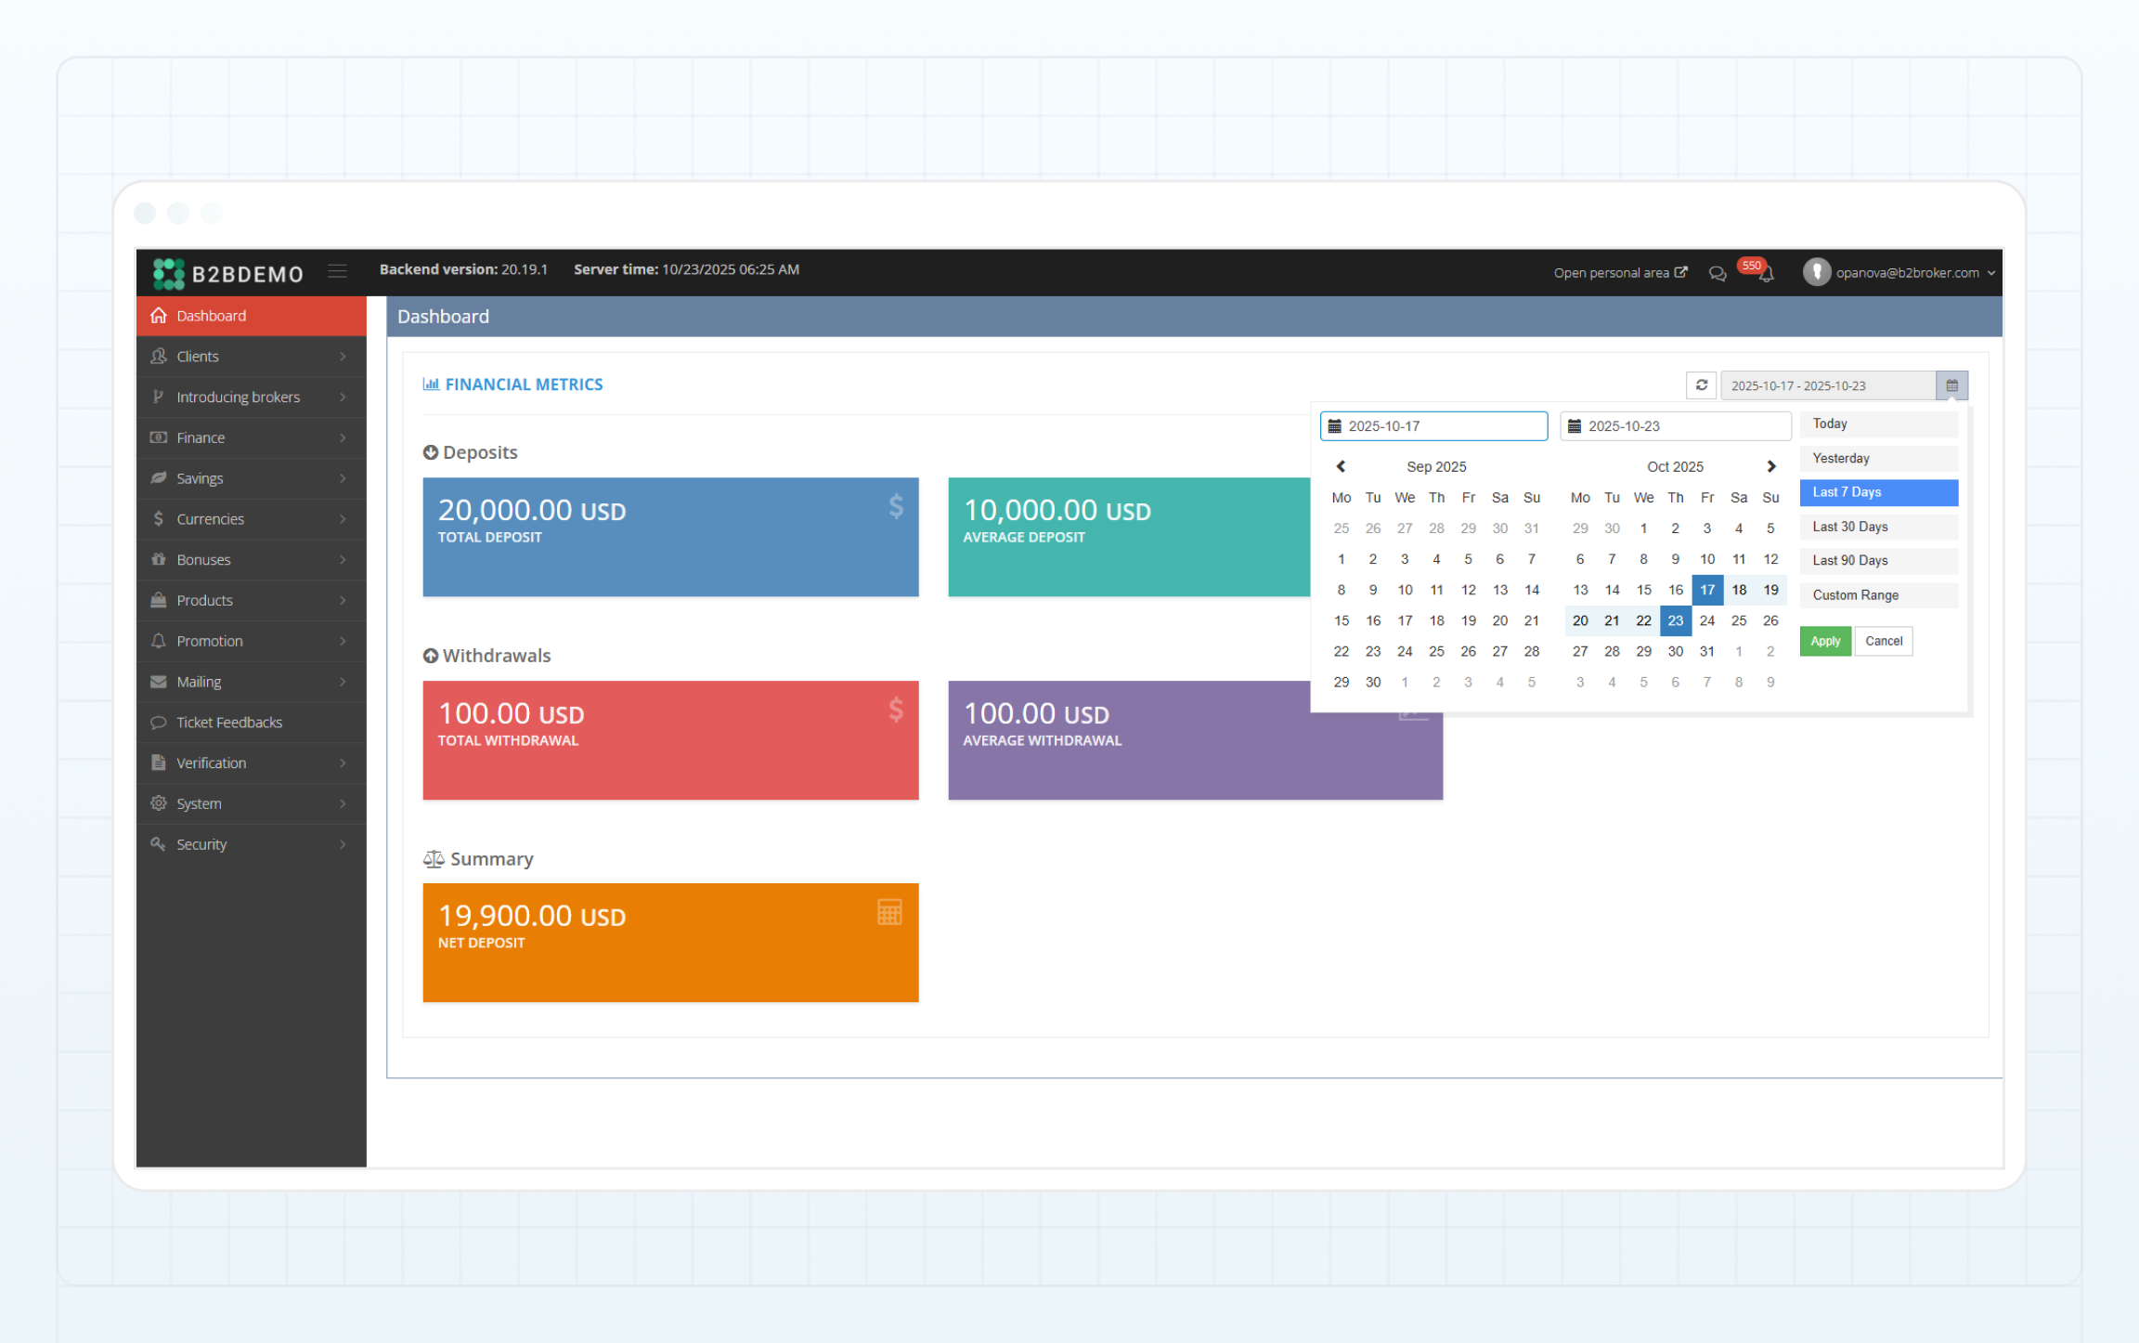Screen dimensions: 2139x1343
Task: Click the chat messages icon in header
Action: pos(1718,274)
